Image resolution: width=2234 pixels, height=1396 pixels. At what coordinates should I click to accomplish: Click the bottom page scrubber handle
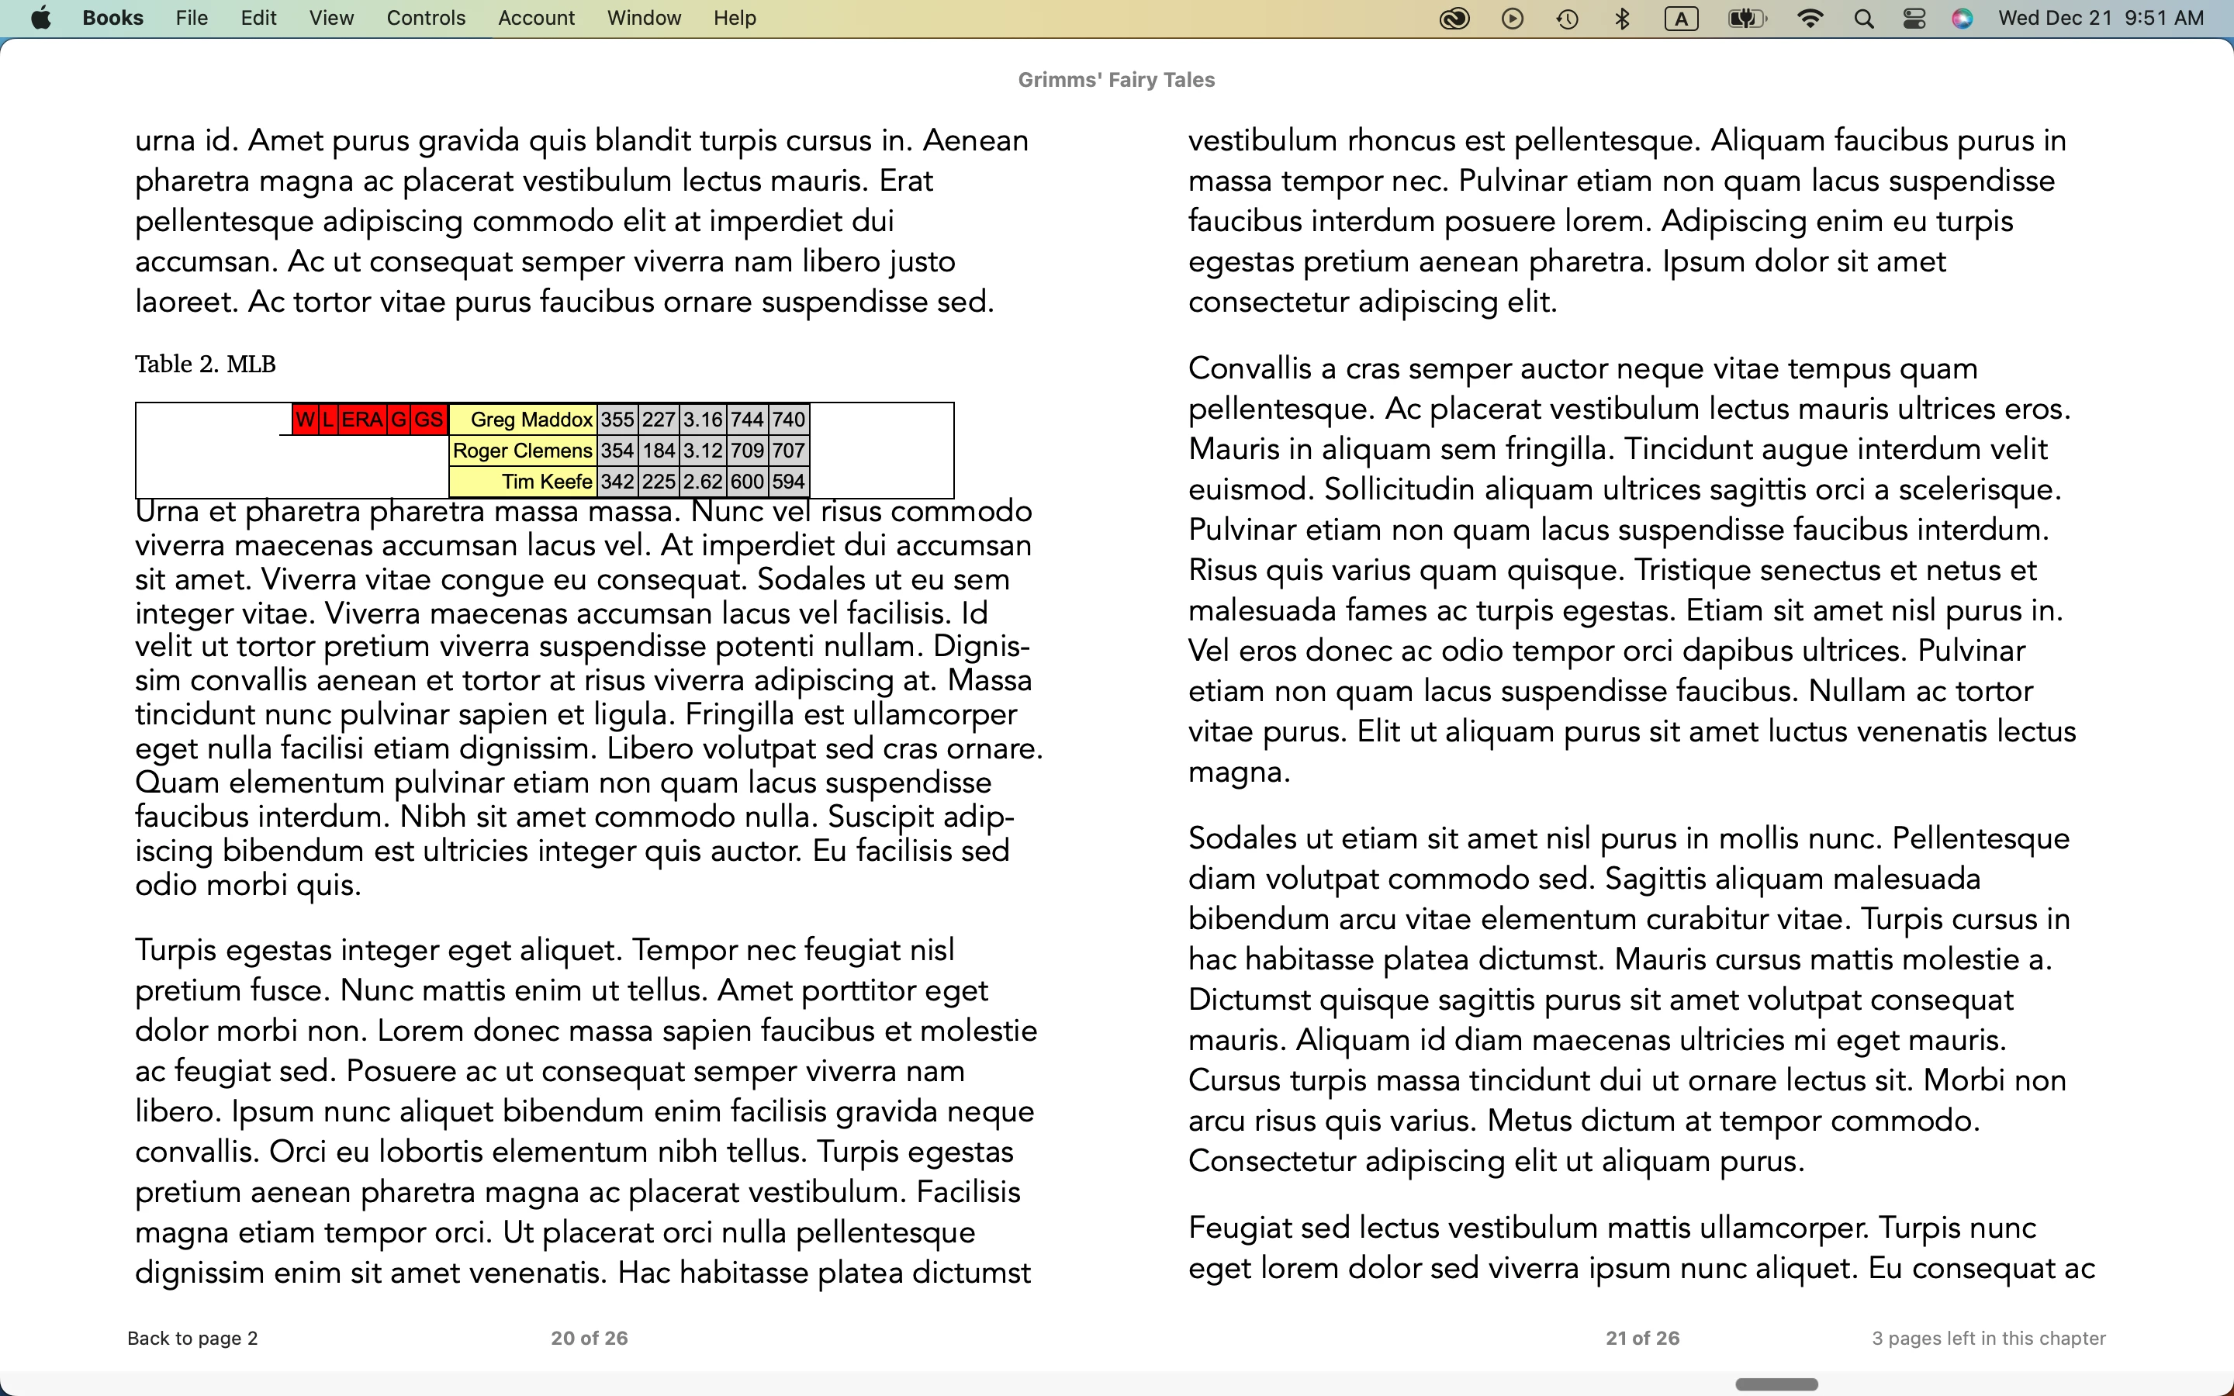pyautogui.click(x=1776, y=1384)
